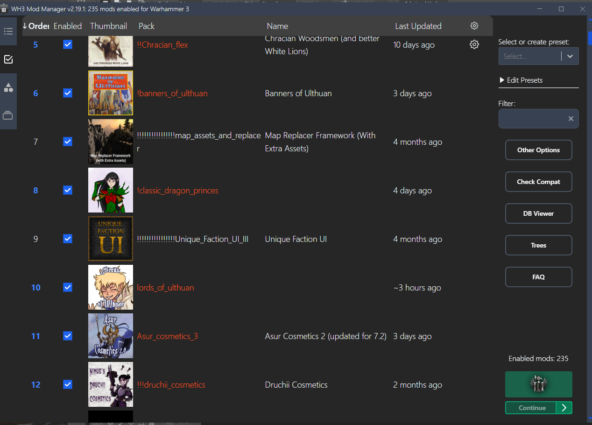Click the '2 months ago' updated cell
This screenshot has width=592, height=425.
[x=417, y=385]
